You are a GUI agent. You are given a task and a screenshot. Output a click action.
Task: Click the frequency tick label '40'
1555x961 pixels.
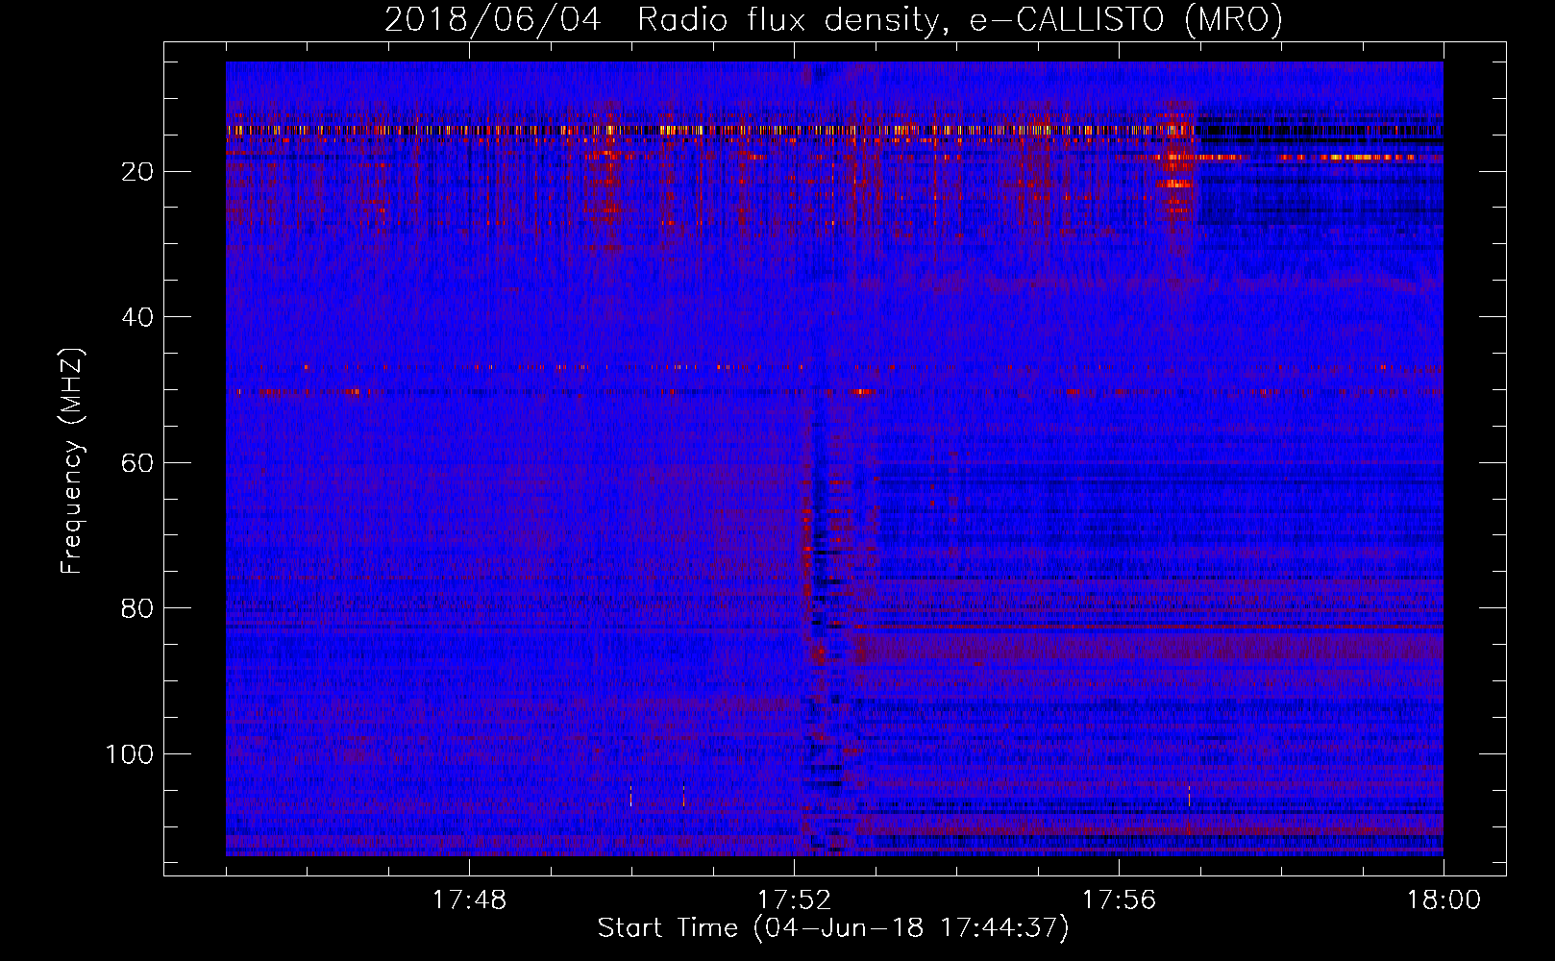[137, 317]
